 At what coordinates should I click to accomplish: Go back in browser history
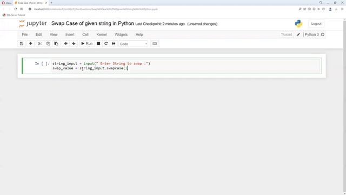pyautogui.click(x=4, y=9)
